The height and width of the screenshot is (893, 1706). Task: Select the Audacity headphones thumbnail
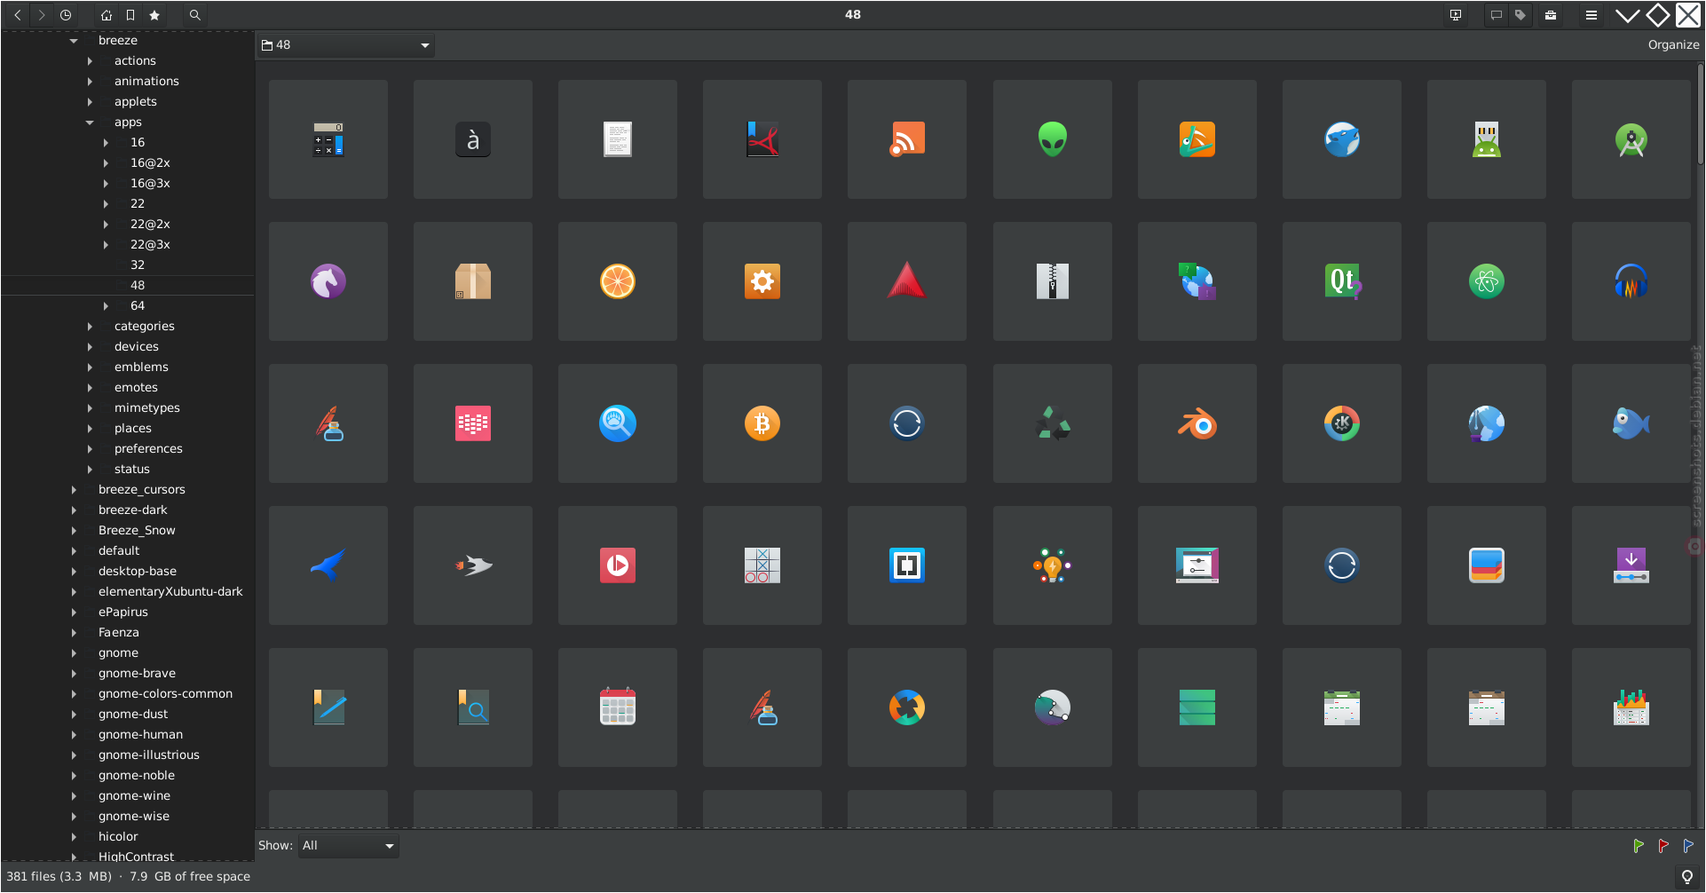coord(1631,281)
